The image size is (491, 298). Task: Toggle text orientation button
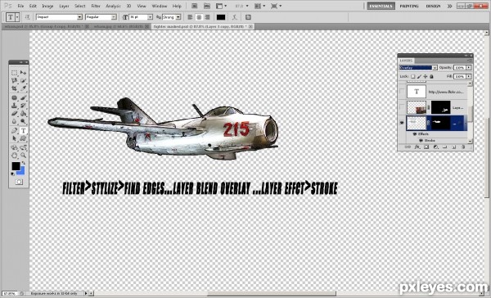pos(27,17)
